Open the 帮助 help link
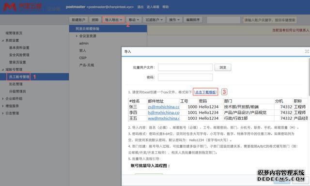 (x=165, y=7)
